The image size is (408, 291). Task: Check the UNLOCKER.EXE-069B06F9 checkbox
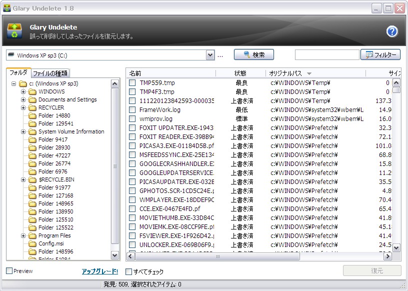click(x=132, y=245)
